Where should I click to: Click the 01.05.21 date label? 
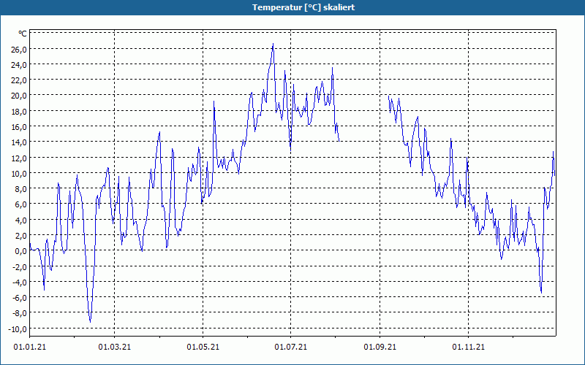[x=203, y=347]
